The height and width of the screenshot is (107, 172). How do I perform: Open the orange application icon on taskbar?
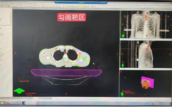click(7, 103)
